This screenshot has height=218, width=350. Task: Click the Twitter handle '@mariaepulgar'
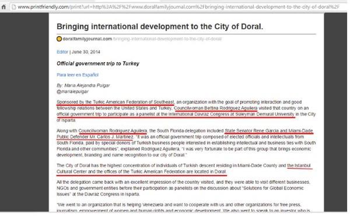(x=72, y=91)
